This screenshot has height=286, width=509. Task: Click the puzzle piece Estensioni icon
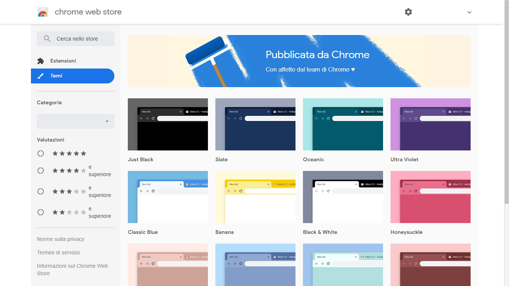[41, 61]
